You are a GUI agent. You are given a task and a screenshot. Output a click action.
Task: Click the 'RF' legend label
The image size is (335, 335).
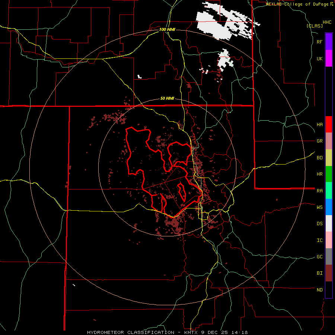319,42
